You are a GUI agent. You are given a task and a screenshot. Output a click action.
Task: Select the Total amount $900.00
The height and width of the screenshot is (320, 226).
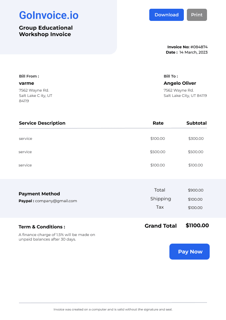[196, 190]
